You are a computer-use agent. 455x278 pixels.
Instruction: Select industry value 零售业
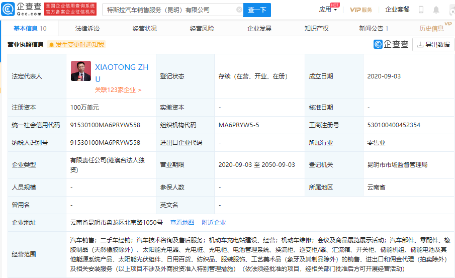click(x=377, y=143)
